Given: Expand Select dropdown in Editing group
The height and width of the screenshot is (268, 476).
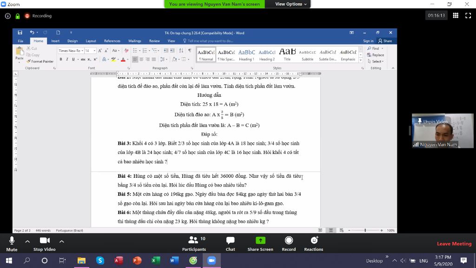Looking at the screenshot, I should [x=376, y=61].
